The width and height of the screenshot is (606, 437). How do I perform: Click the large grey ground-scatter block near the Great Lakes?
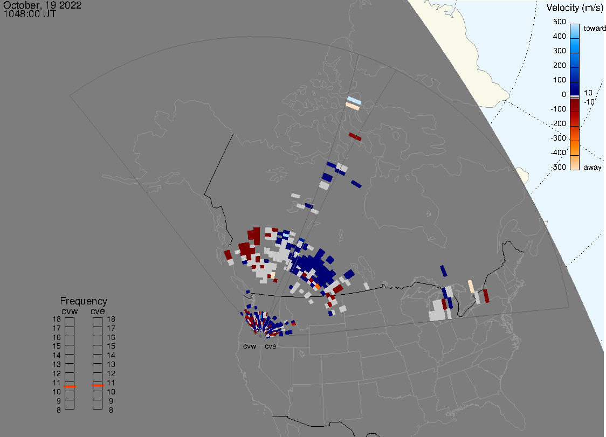point(437,310)
